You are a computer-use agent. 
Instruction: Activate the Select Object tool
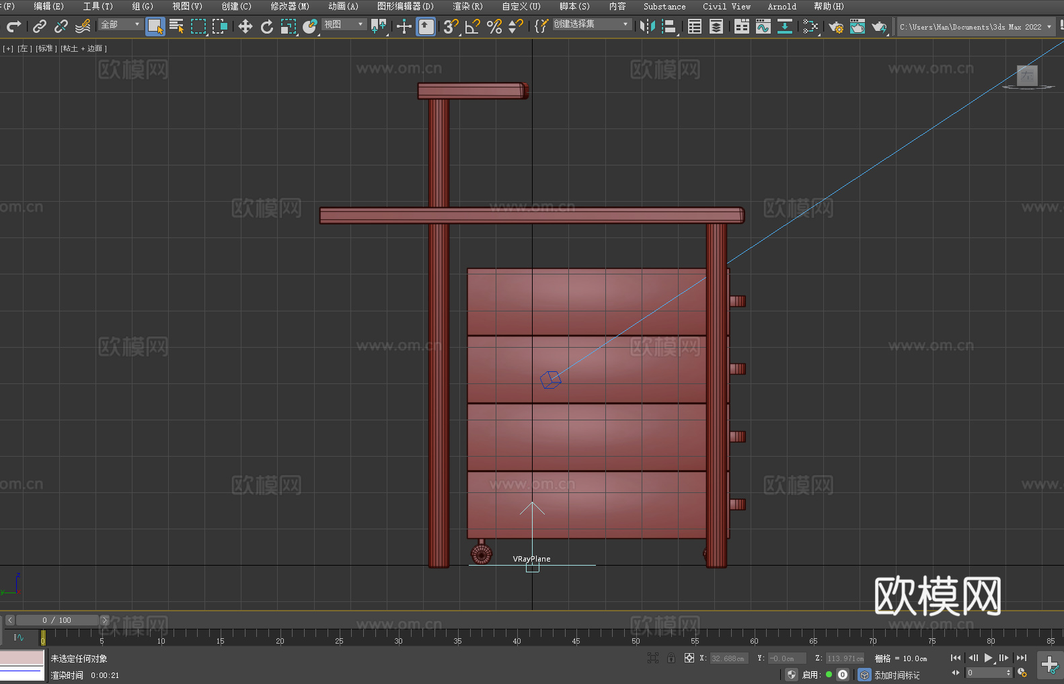(x=155, y=26)
